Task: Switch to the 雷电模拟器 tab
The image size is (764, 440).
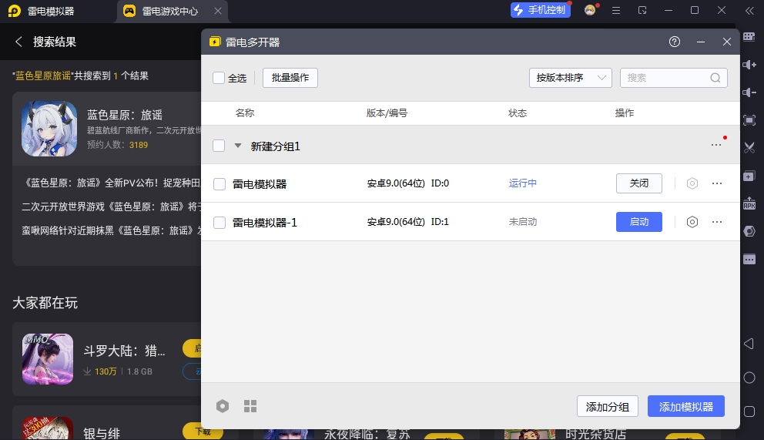Action: [51, 11]
